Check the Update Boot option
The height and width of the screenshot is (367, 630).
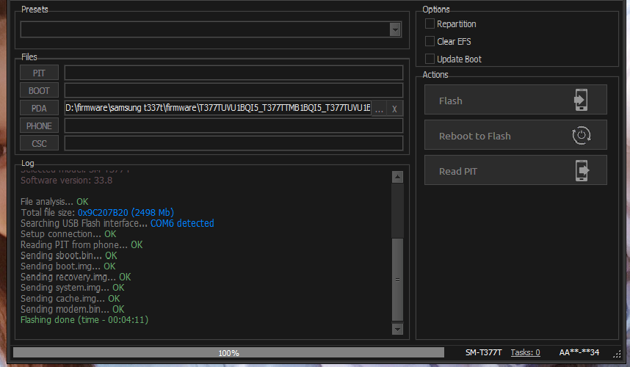coord(430,59)
